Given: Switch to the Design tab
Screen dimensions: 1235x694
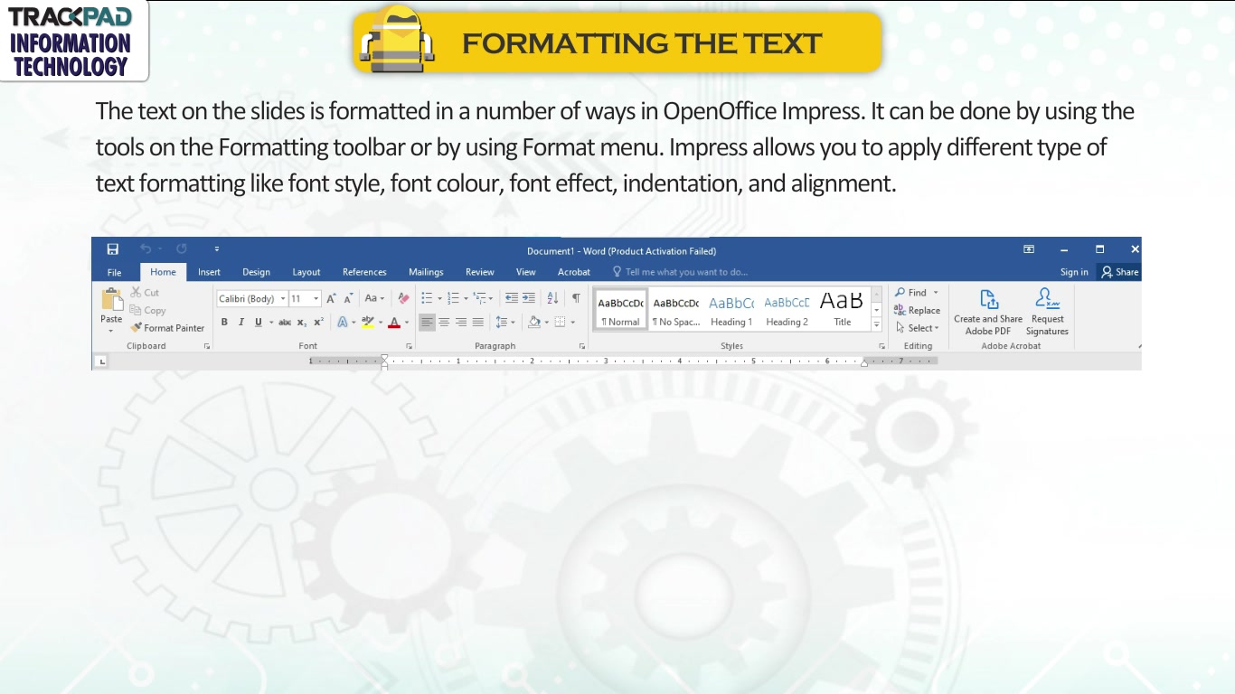Looking at the screenshot, I should 256,272.
